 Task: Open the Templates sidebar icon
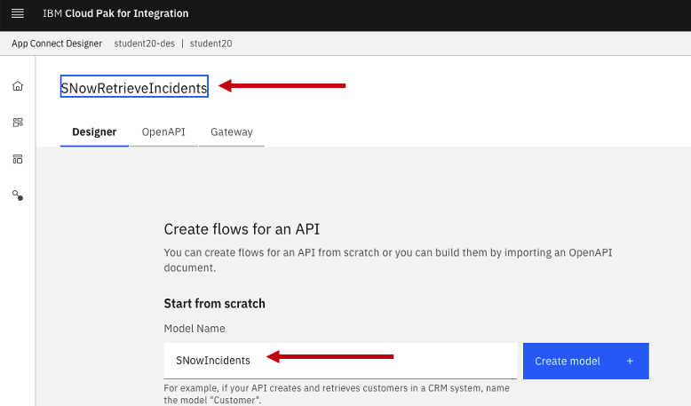(18, 159)
